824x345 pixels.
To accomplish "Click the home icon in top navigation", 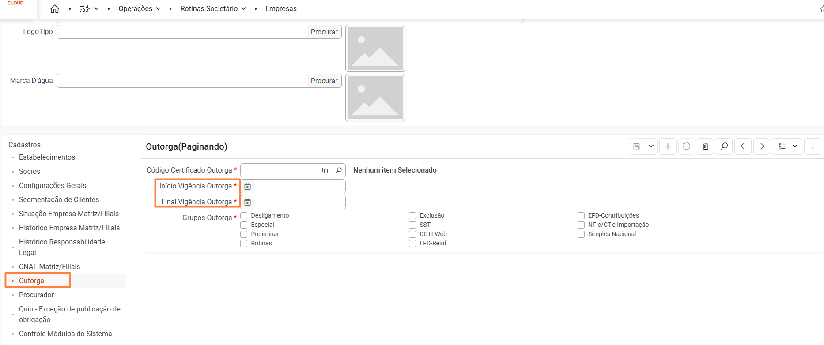I will tap(55, 9).
